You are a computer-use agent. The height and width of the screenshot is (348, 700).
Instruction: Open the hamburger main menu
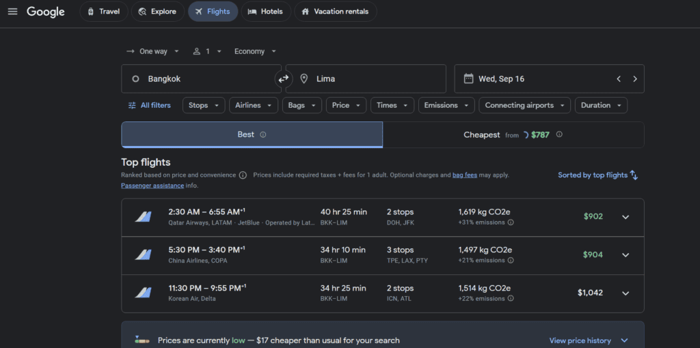coord(12,12)
